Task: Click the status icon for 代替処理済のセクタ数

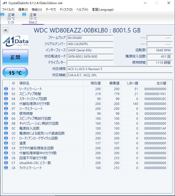Action: (x=6, y=104)
